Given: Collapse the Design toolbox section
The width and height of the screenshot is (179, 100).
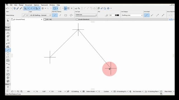Looking at the screenshot, I should pos(8,27).
